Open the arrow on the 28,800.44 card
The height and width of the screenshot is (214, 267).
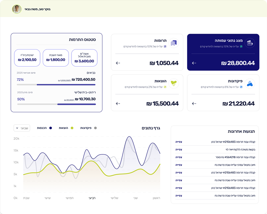[x=194, y=63]
